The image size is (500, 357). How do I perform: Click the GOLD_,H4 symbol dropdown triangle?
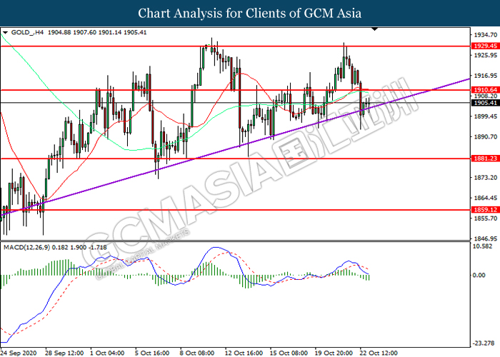5,33
